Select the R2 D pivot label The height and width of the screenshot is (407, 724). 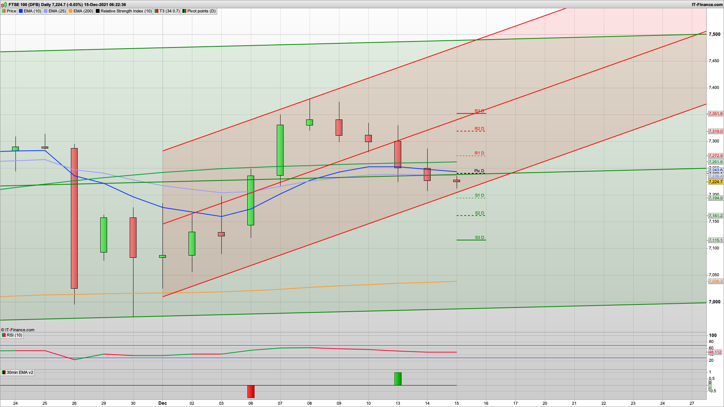coord(479,129)
